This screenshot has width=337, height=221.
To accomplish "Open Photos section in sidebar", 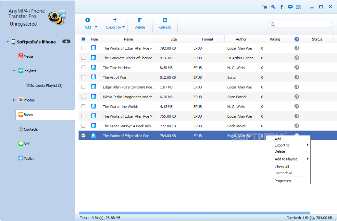I will coord(27,100).
